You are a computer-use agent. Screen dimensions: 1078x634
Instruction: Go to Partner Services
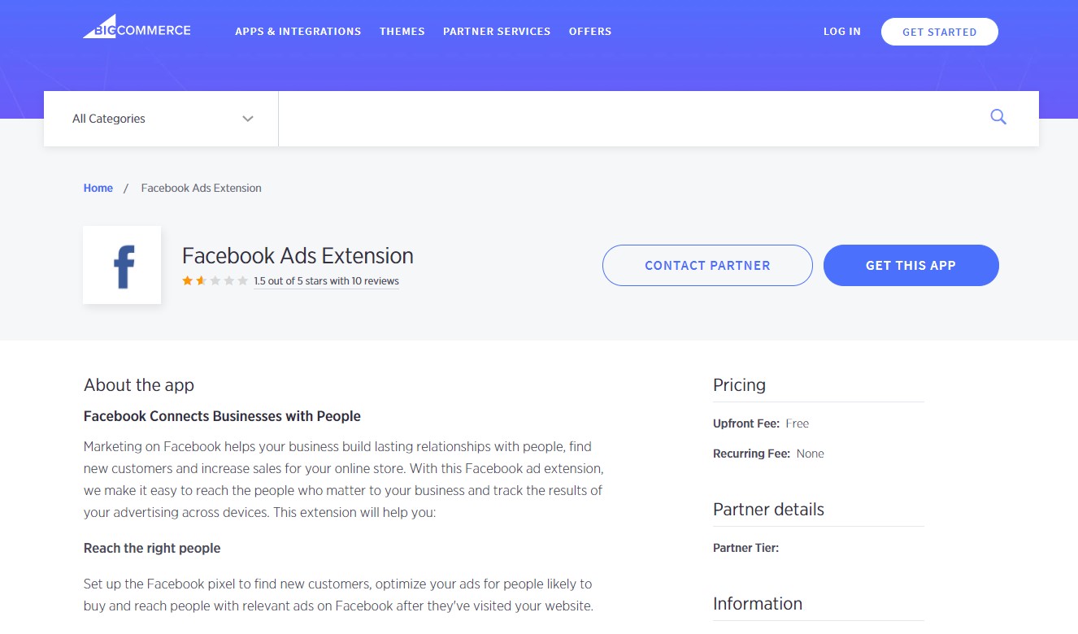click(x=497, y=32)
